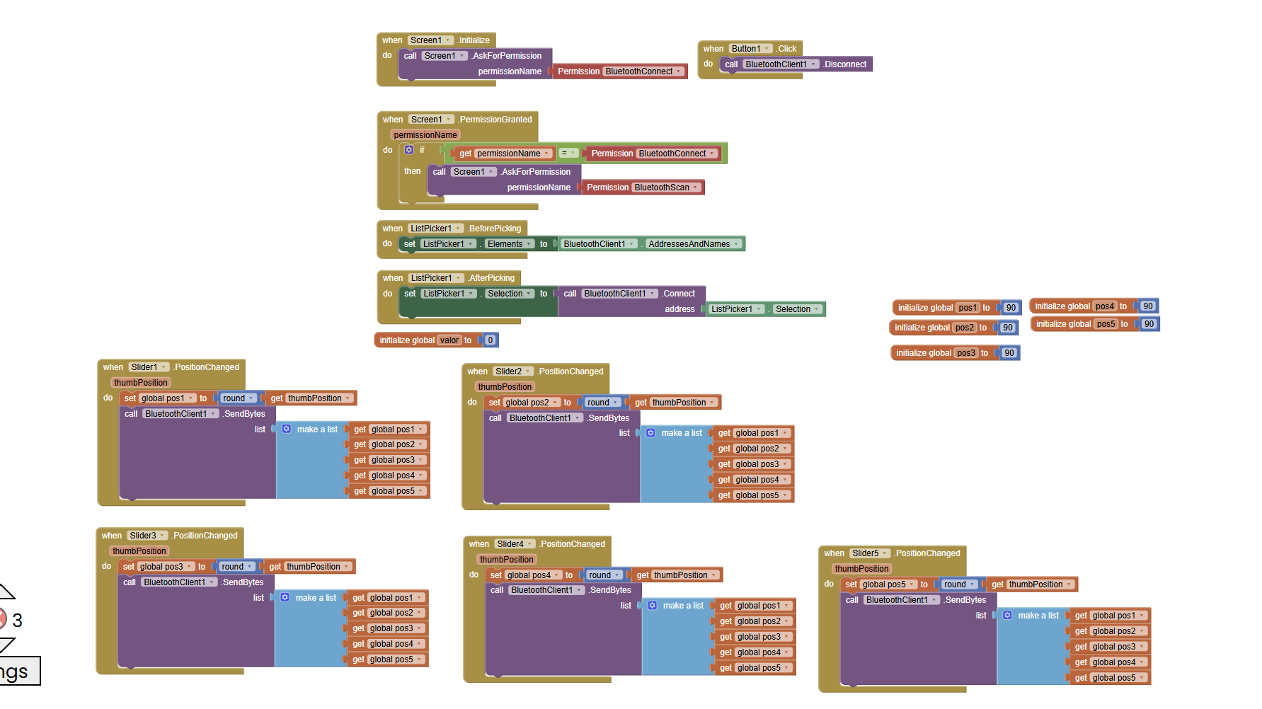The width and height of the screenshot is (1262, 709).
Task: Open the BluetoothConnect permission dropdown in Initialize
Action: [x=644, y=71]
